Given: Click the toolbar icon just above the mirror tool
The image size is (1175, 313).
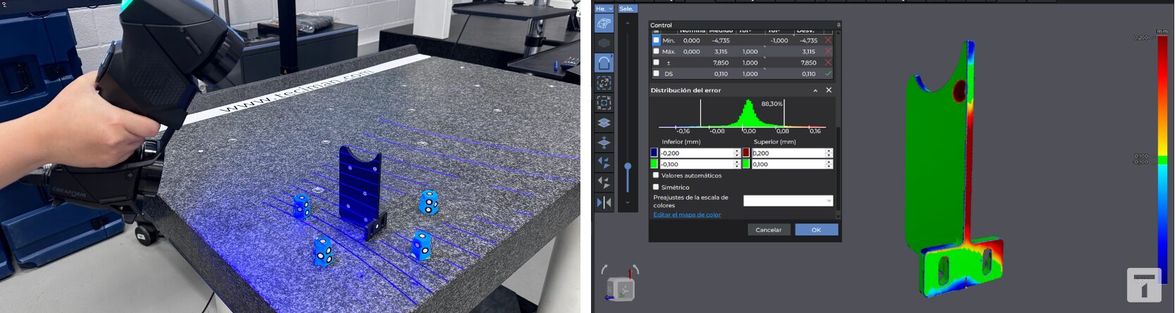Looking at the screenshot, I should click(604, 182).
